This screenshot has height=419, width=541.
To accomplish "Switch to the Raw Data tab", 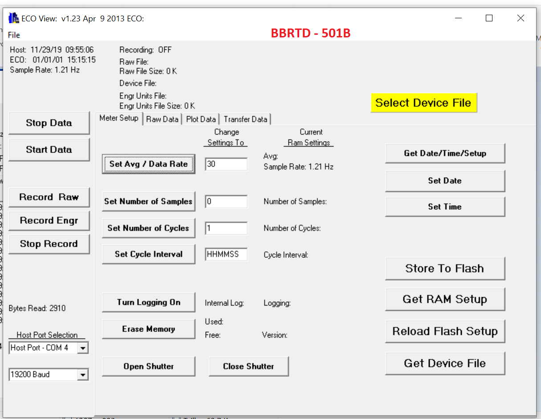I will (x=162, y=119).
